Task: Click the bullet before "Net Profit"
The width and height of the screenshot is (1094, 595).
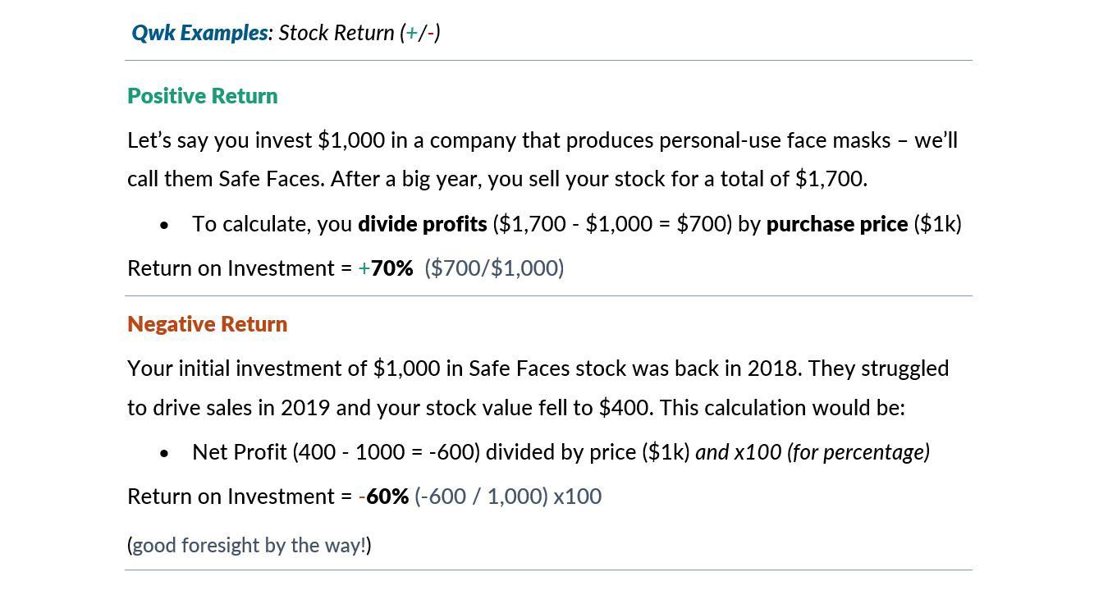Action: click(166, 453)
